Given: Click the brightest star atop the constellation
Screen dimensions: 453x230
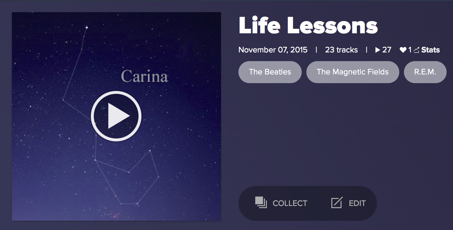Looking at the screenshot, I should pyautogui.click(x=86, y=28).
